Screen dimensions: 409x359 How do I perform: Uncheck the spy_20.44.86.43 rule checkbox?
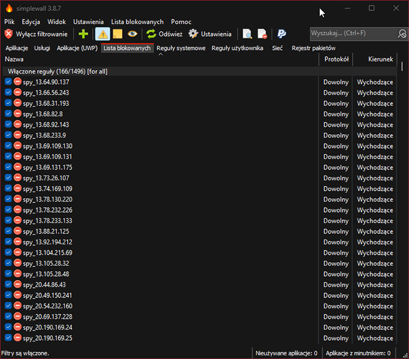point(9,285)
